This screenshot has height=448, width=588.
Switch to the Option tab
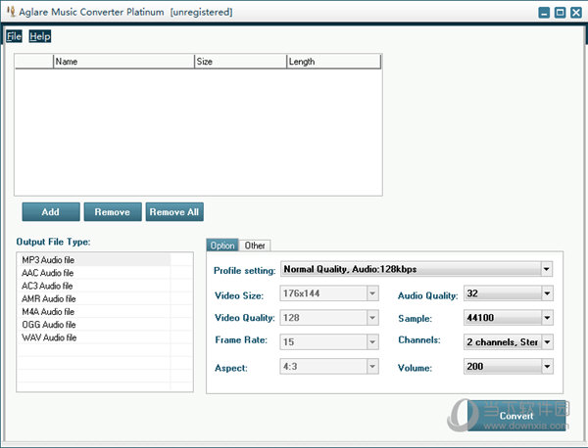222,246
